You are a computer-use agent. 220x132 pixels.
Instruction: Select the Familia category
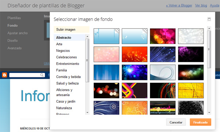pos(62,70)
